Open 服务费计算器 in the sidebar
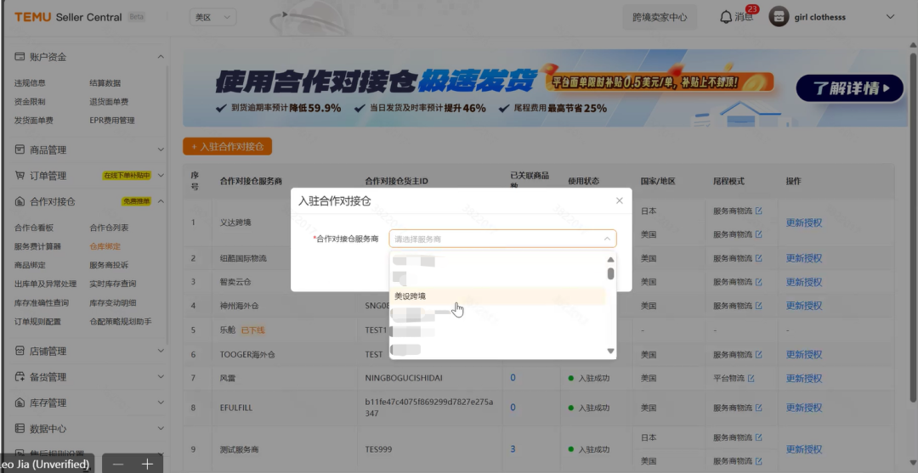 click(x=37, y=247)
